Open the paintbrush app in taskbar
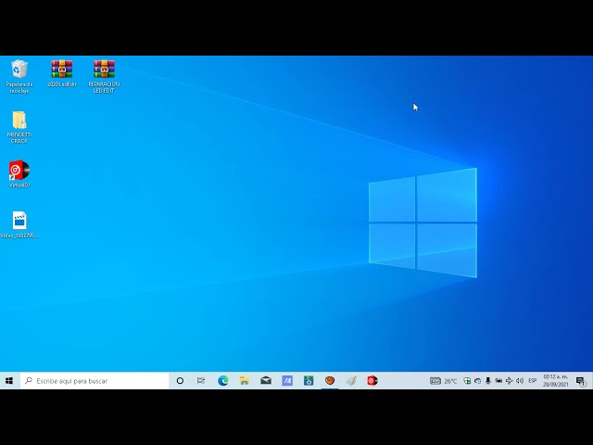The width and height of the screenshot is (593, 445). point(351,381)
